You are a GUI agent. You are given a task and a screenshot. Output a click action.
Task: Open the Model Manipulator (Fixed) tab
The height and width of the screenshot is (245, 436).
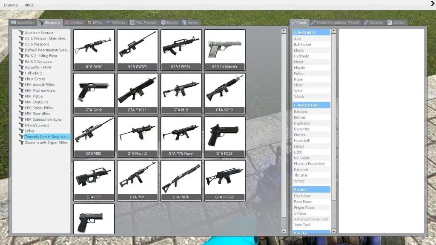point(336,23)
